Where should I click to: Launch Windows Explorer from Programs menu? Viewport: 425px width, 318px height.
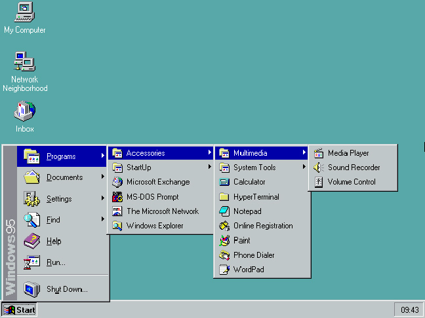pyautogui.click(x=155, y=226)
